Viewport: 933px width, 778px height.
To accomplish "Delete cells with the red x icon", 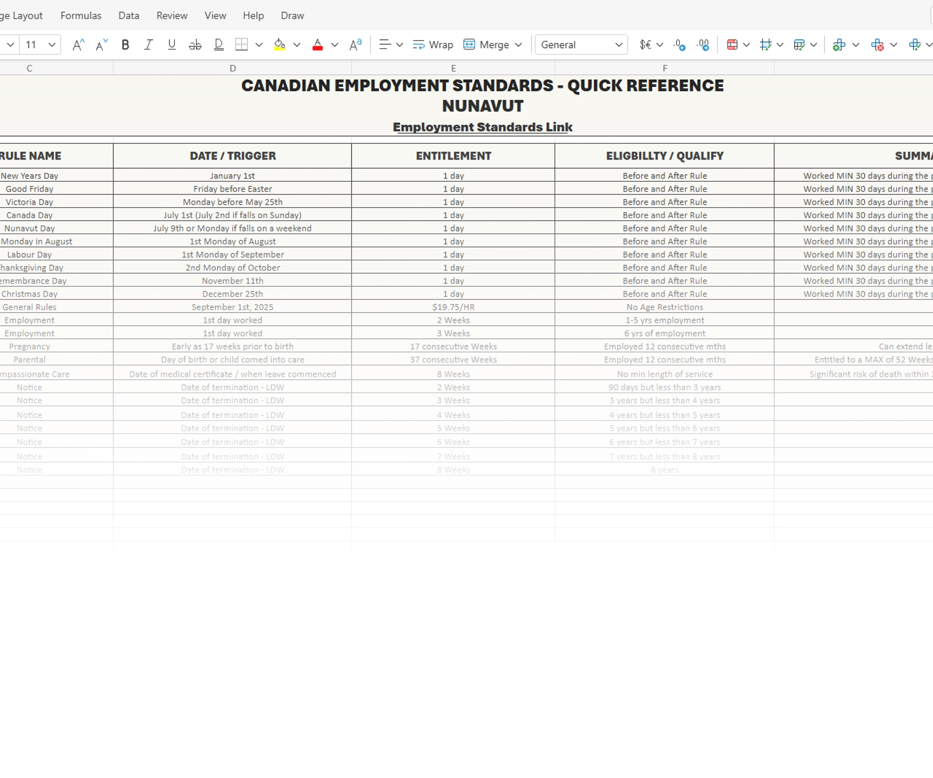I will coord(877,45).
